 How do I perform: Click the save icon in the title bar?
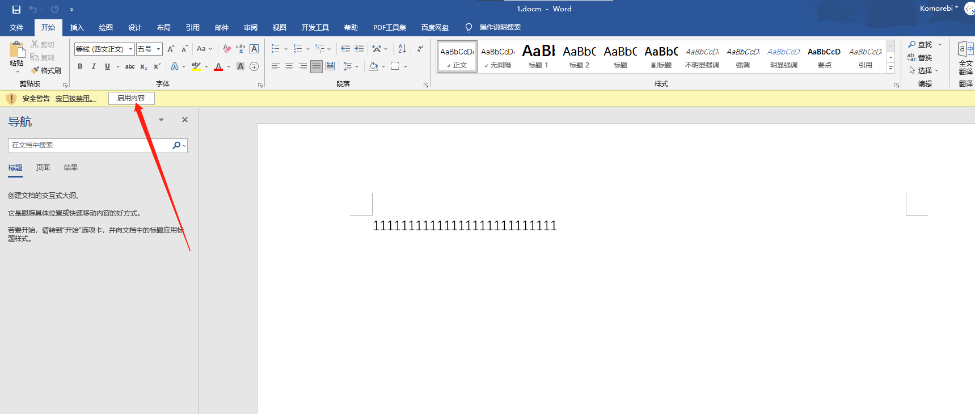[x=16, y=9]
